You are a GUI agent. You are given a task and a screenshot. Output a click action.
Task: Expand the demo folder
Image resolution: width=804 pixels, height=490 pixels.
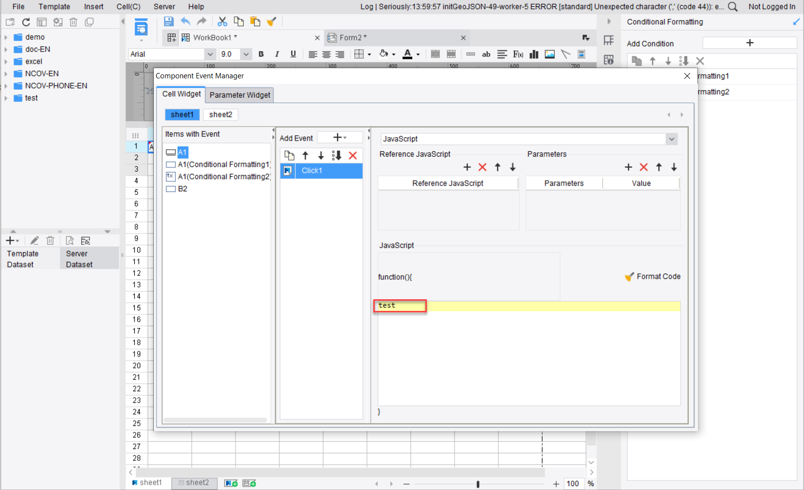tap(6, 37)
